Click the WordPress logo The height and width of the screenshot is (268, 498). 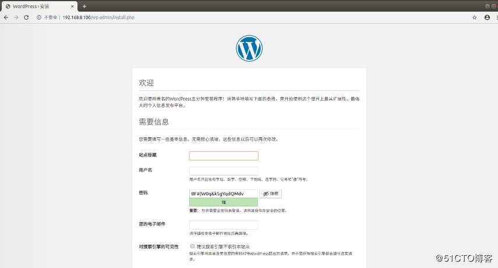point(249,48)
